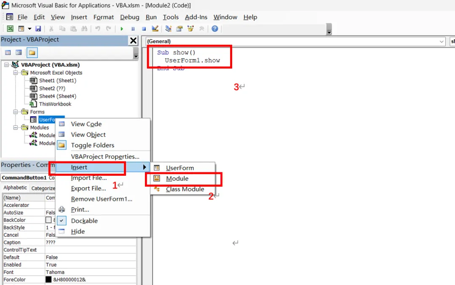The image size is (455, 285).
Task: Select Class Module in Insert submenu
Action: [183, 189]
